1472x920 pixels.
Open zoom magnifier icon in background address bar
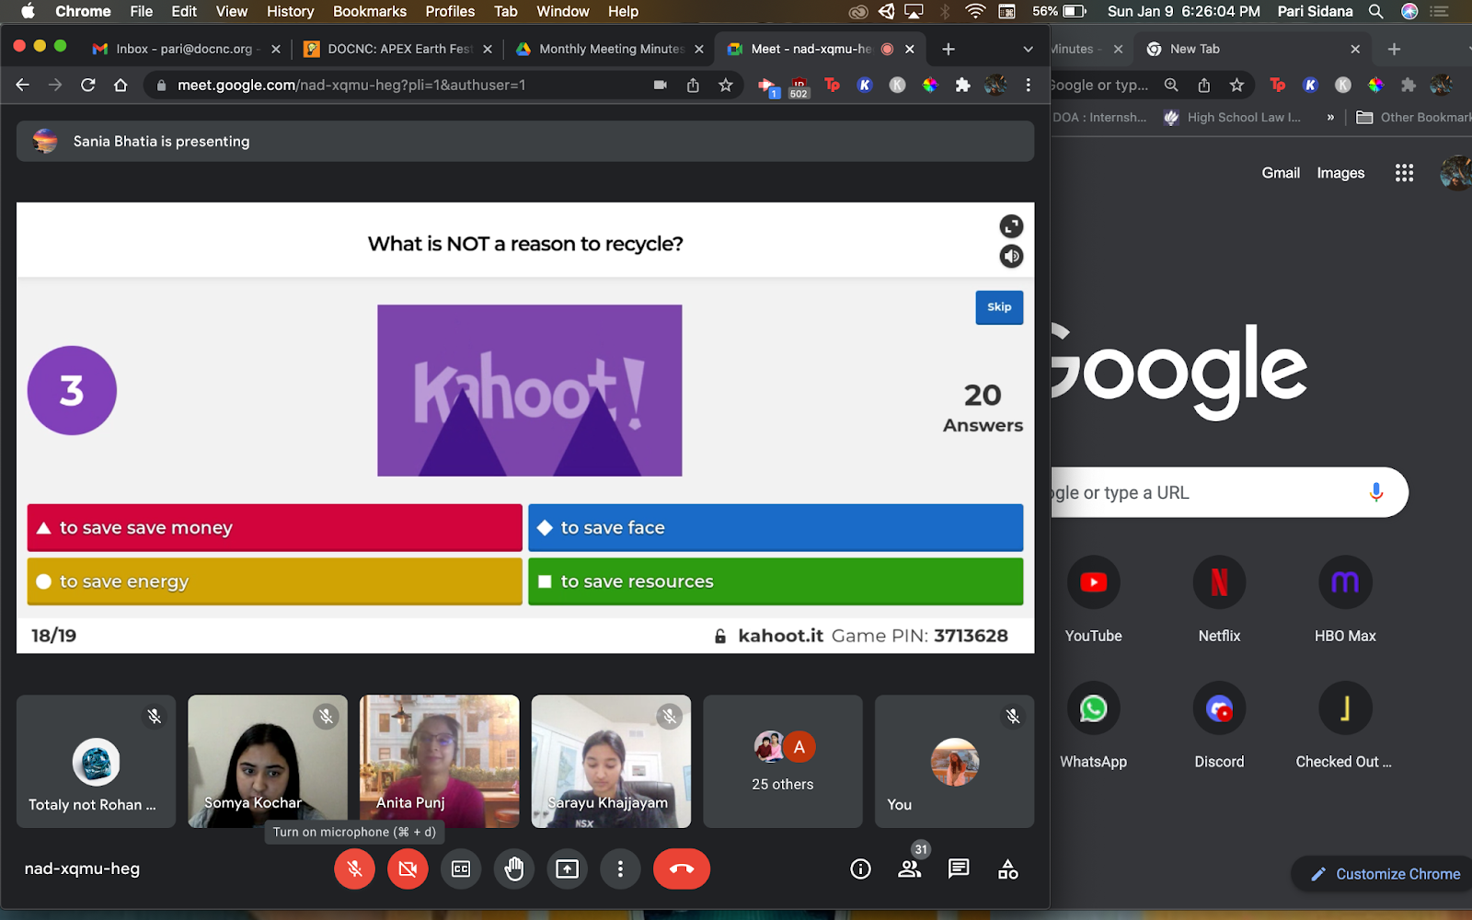[1171, 85]
